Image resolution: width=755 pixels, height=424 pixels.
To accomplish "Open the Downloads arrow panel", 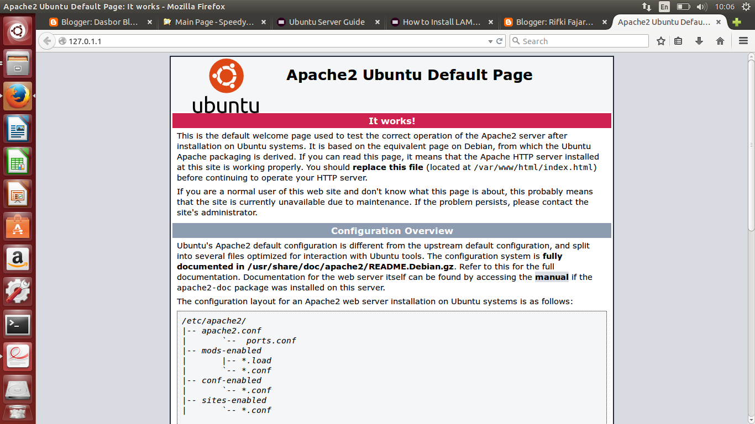I will [x=699, y=41].
